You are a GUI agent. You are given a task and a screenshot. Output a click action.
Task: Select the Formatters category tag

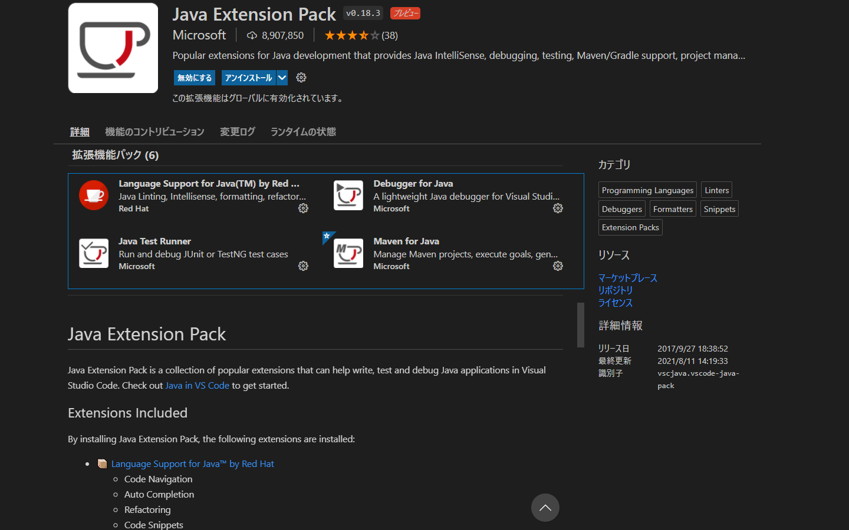tap(673, 209)
